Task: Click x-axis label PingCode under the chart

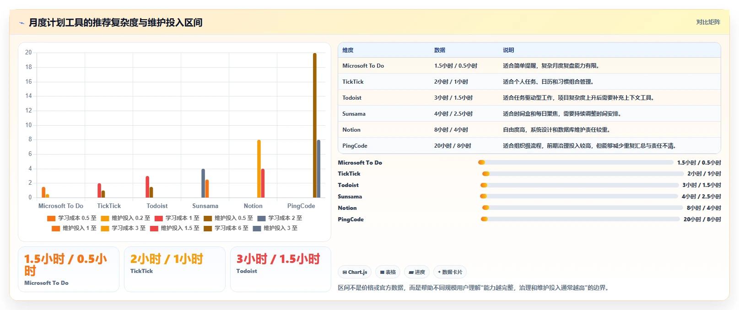Action: [301, 206]
